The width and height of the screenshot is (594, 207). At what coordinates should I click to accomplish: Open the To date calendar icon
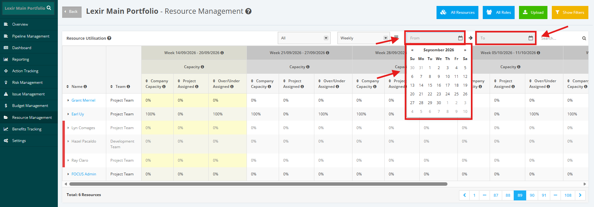click(x=531, y=38)
